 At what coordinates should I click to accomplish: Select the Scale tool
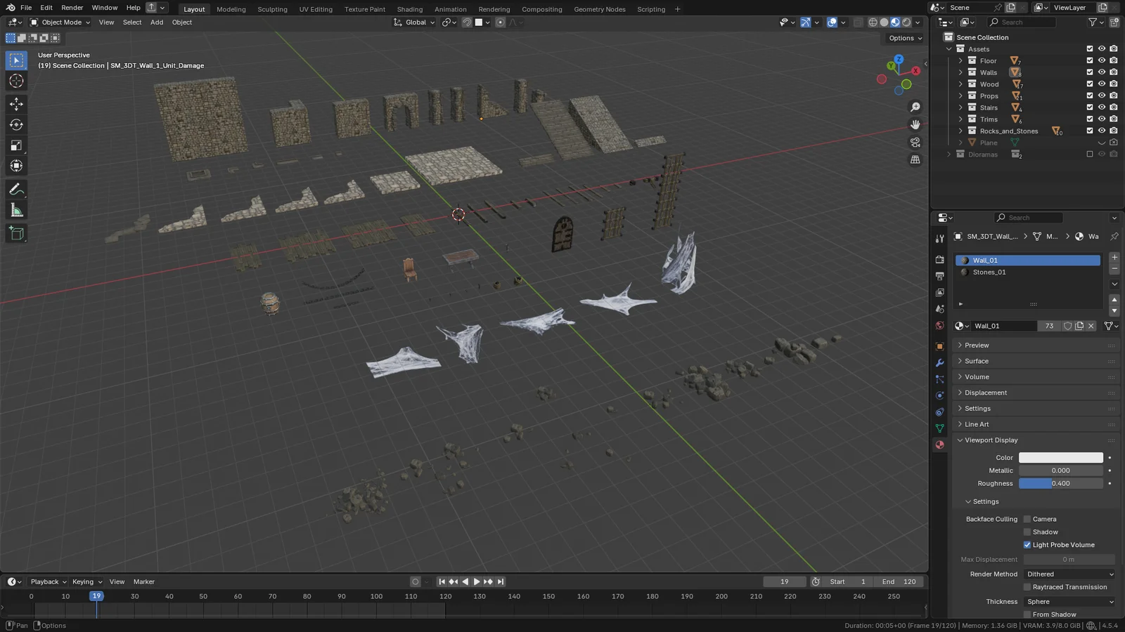pos(16,145)
